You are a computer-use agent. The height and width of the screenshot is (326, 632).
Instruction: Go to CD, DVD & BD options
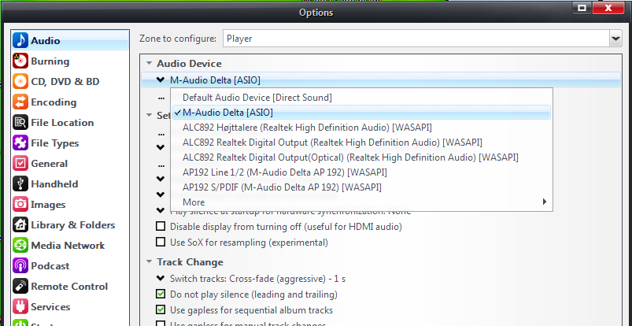70,82
